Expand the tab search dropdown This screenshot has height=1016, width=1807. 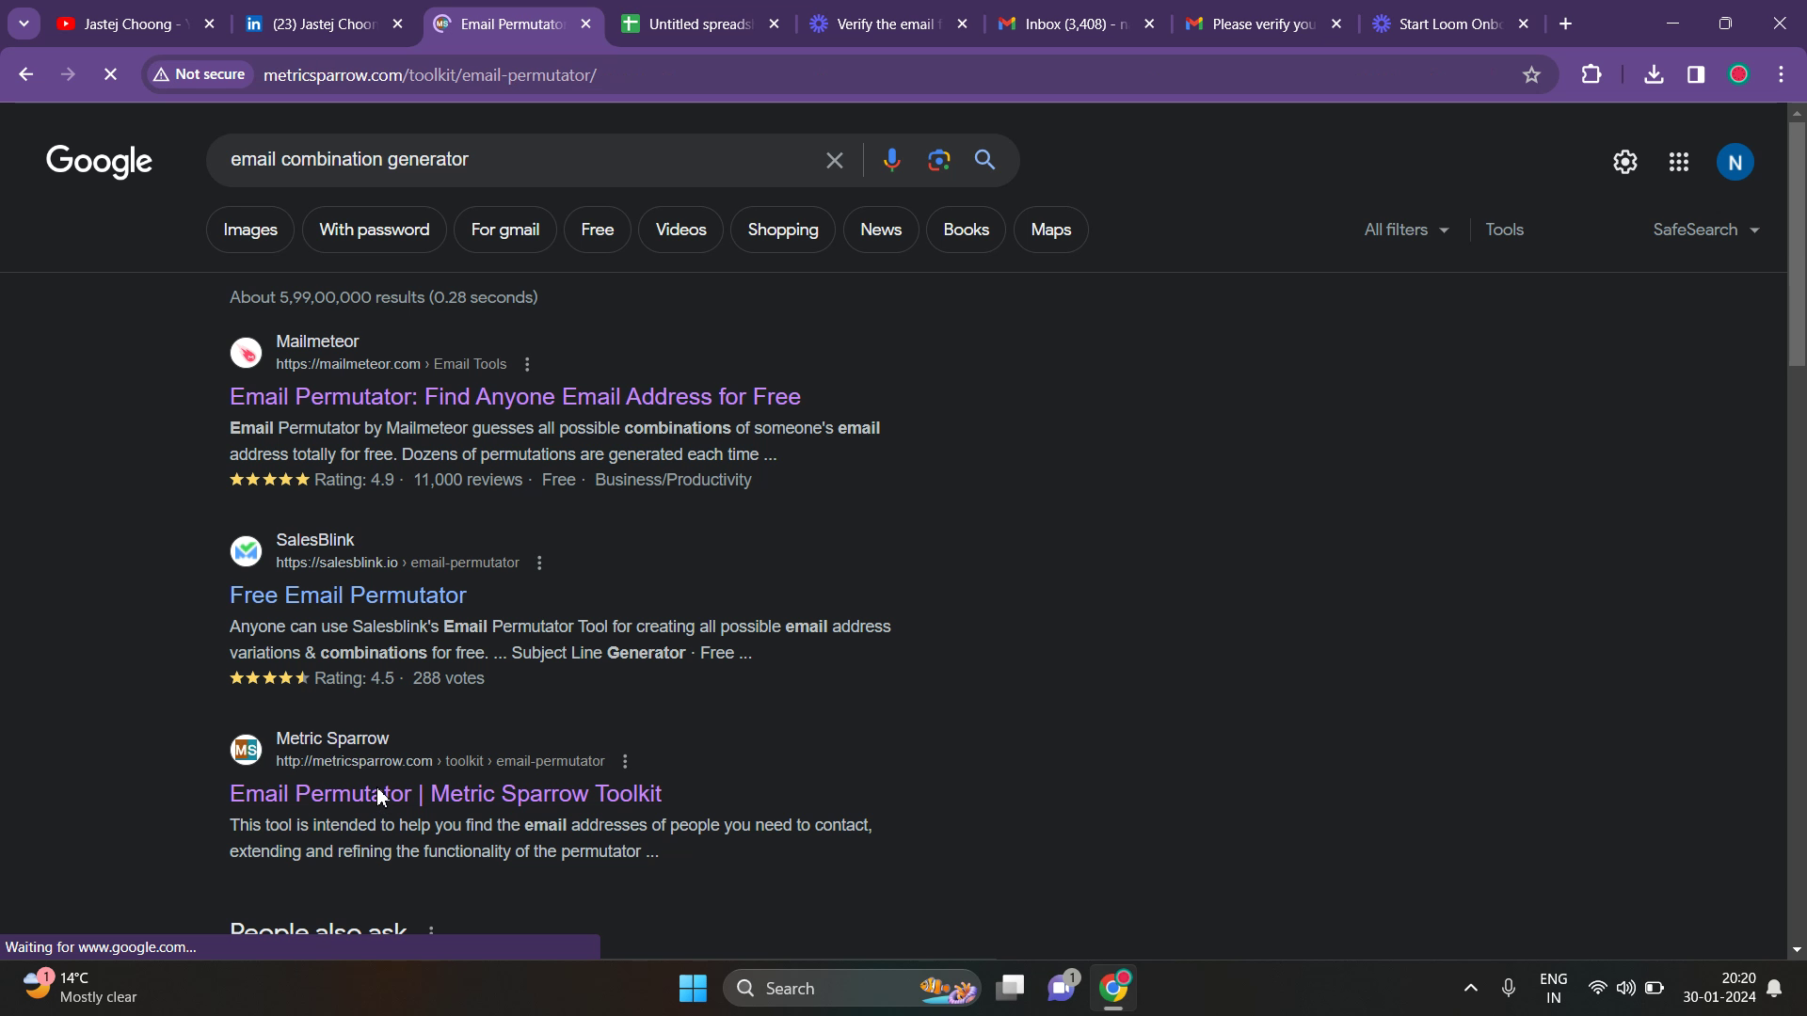(x=24, y=24)
